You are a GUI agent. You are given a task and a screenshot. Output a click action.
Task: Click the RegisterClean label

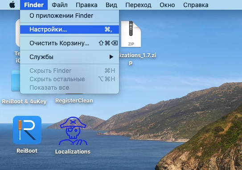pos(74,101)
